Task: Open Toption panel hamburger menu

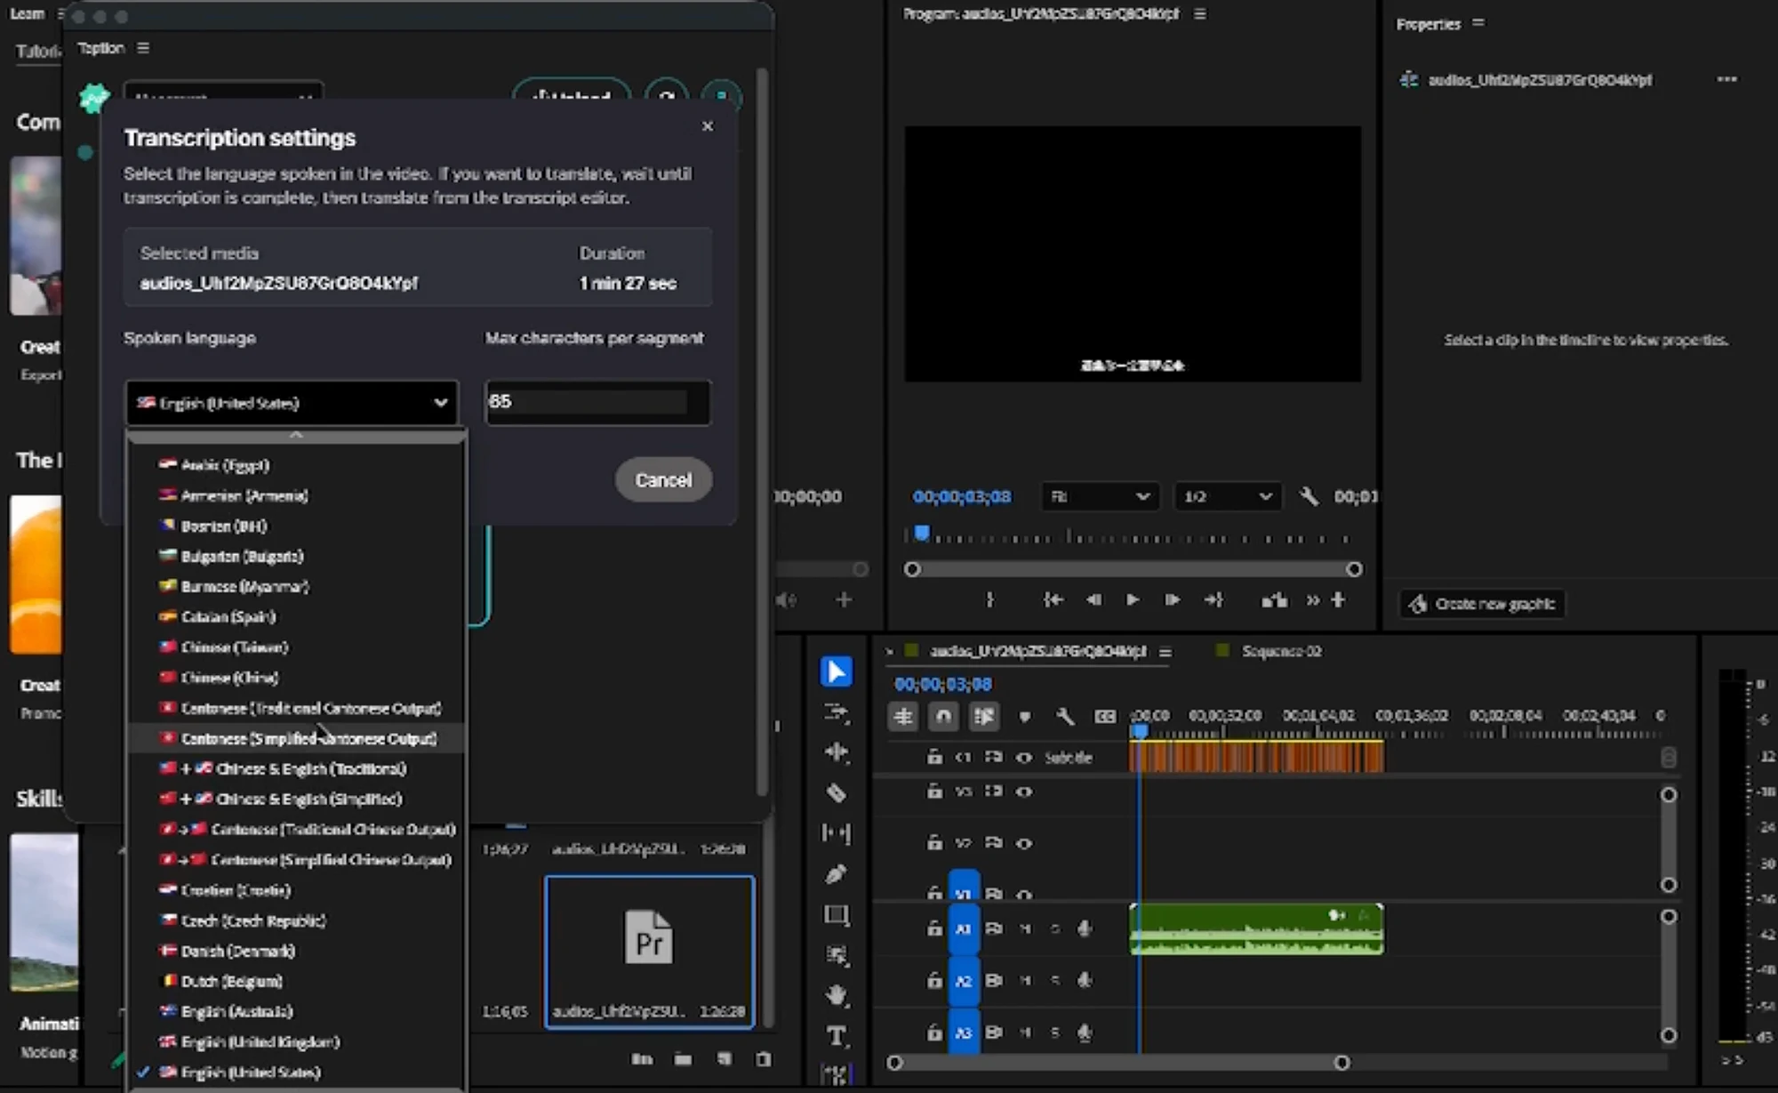Action: pos(143,48)
